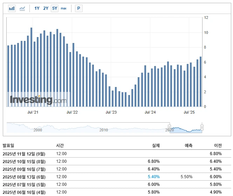Select the 1Y time range
The image size is (233, 196).
coord(37,8)
